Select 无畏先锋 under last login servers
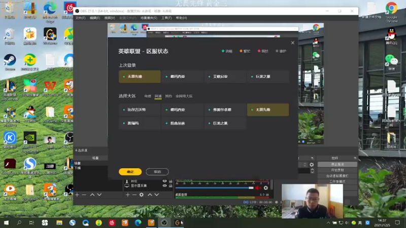Image resolution: width=406 pixels, height=228 pixels. coord(140,77)
